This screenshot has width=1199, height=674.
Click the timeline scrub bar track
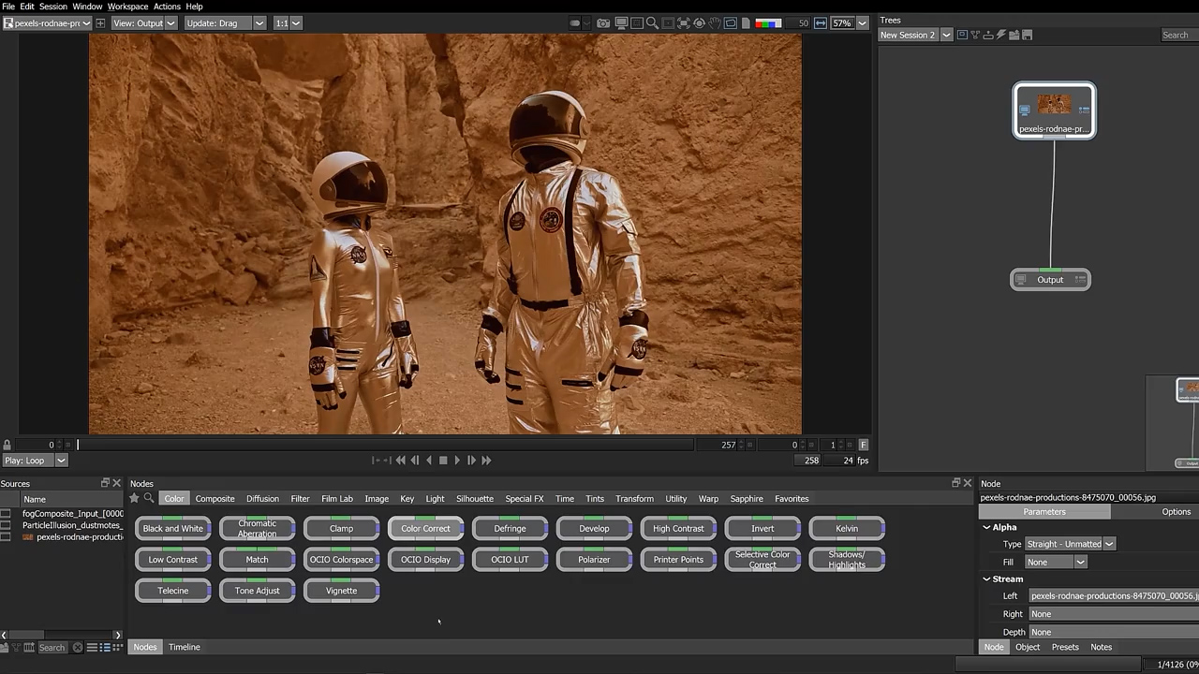384,446
